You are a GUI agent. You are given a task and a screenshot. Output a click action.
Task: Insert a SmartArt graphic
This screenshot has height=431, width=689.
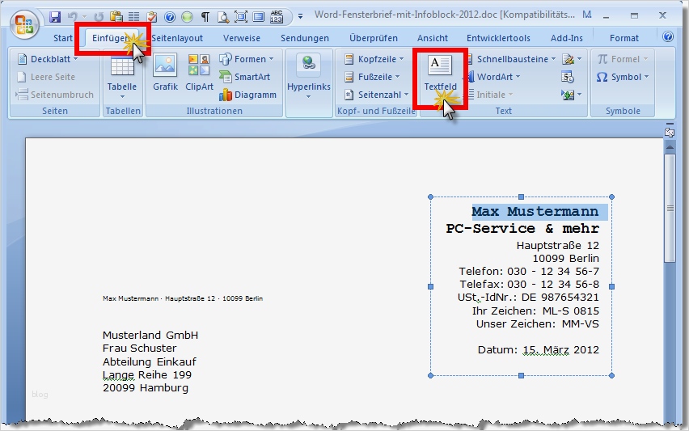point(245,77)
